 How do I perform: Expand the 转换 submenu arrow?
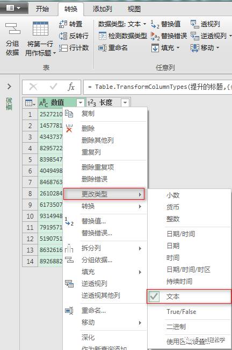coord(140,206)
